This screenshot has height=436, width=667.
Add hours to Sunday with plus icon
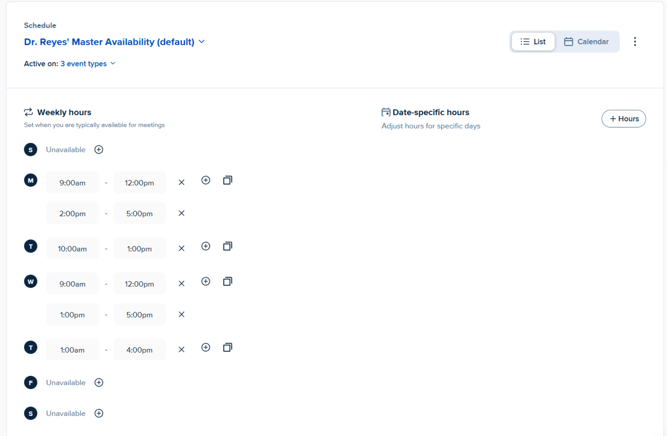click(99, 150)
